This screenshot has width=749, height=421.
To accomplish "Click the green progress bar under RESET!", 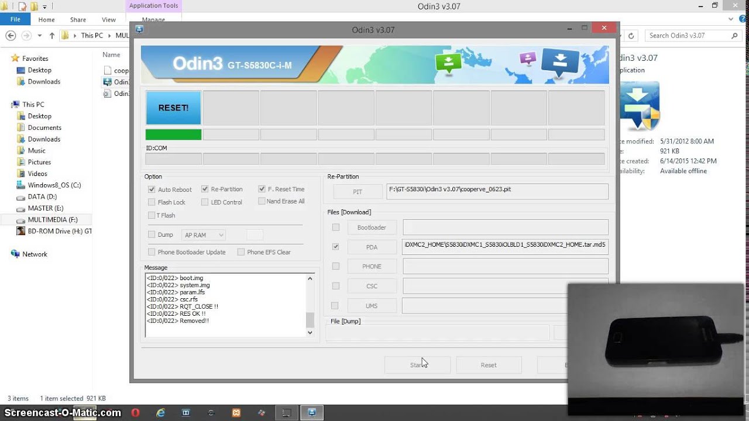I will 173,134.
